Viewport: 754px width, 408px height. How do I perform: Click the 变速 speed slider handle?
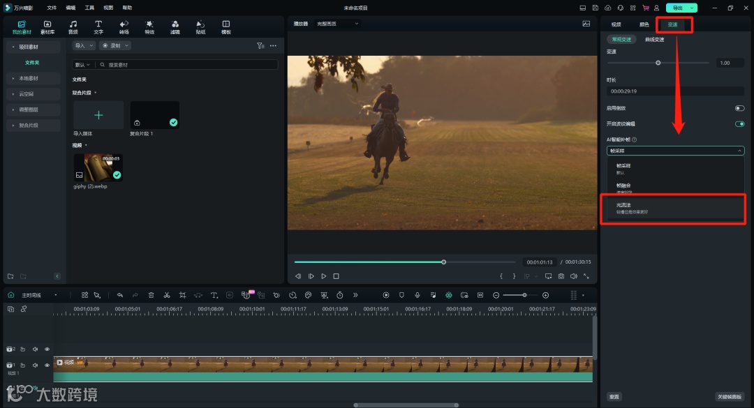[x=658, y=63]
